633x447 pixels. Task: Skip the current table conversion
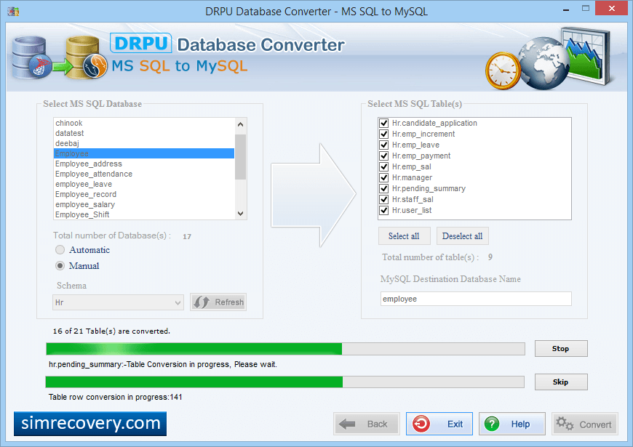[561, 382]
